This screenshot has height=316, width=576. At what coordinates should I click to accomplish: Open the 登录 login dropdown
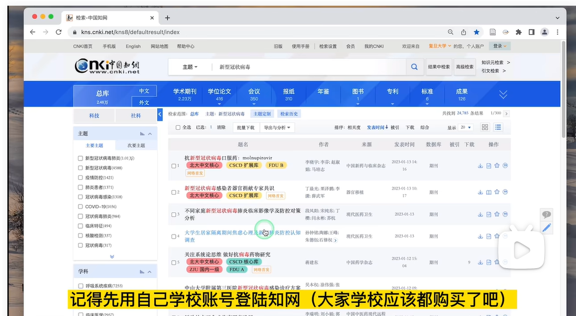coord(500,46)
